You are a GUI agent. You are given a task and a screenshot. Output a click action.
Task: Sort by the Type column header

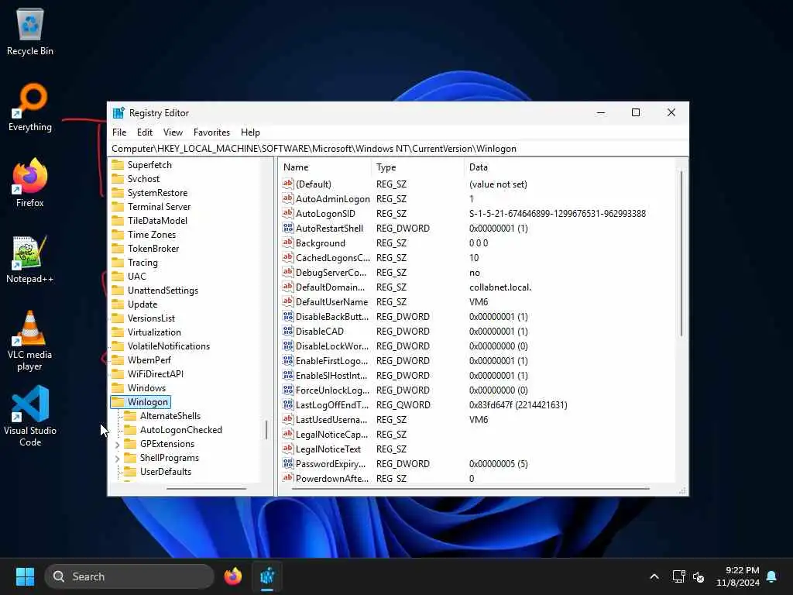(417, 167)
